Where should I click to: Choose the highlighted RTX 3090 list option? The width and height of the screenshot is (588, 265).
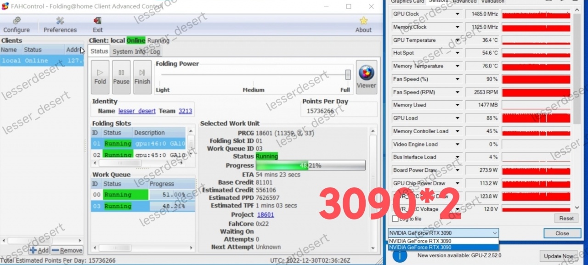443,248
